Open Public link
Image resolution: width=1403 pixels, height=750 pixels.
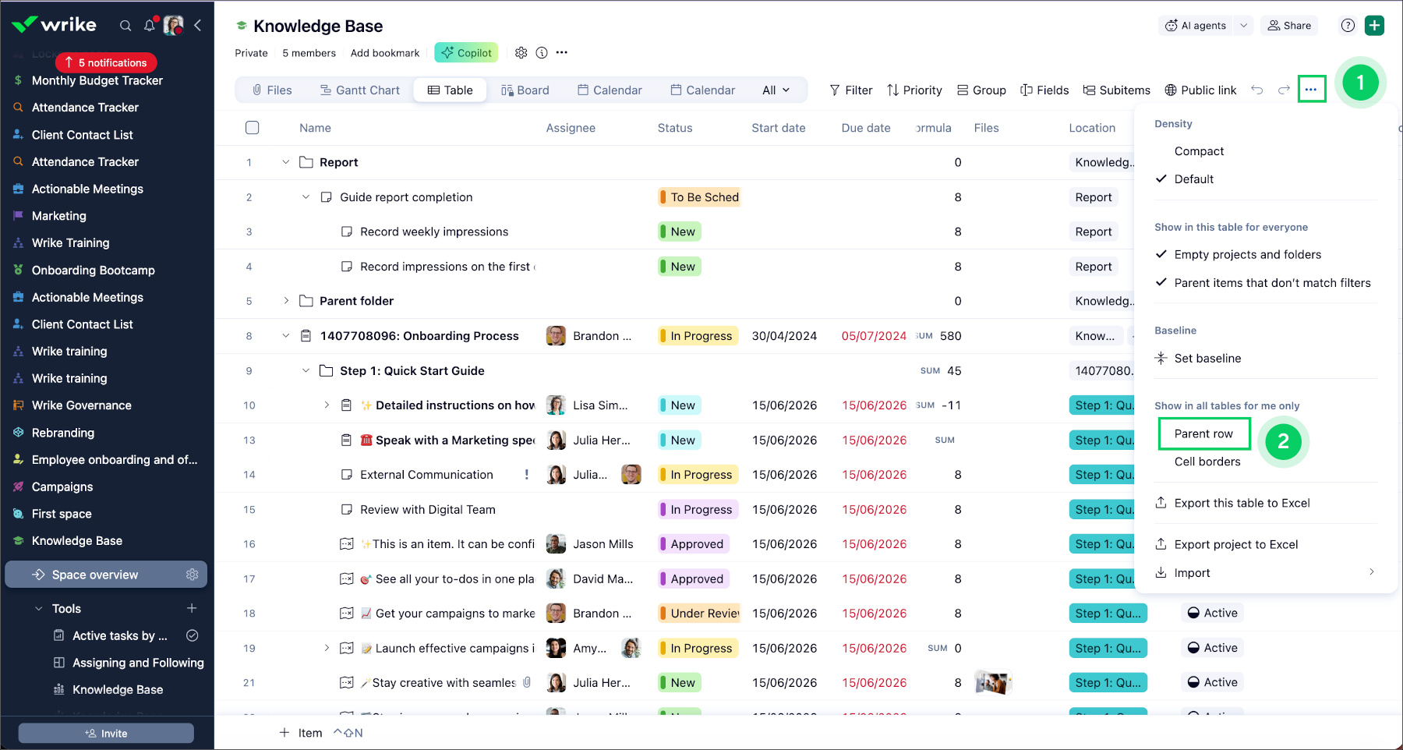(1200, 90)
